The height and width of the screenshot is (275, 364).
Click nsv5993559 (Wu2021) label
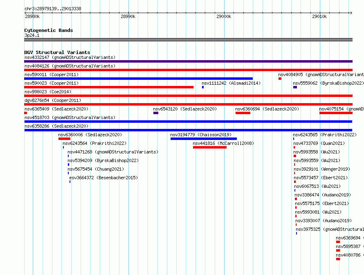(317, 160)
